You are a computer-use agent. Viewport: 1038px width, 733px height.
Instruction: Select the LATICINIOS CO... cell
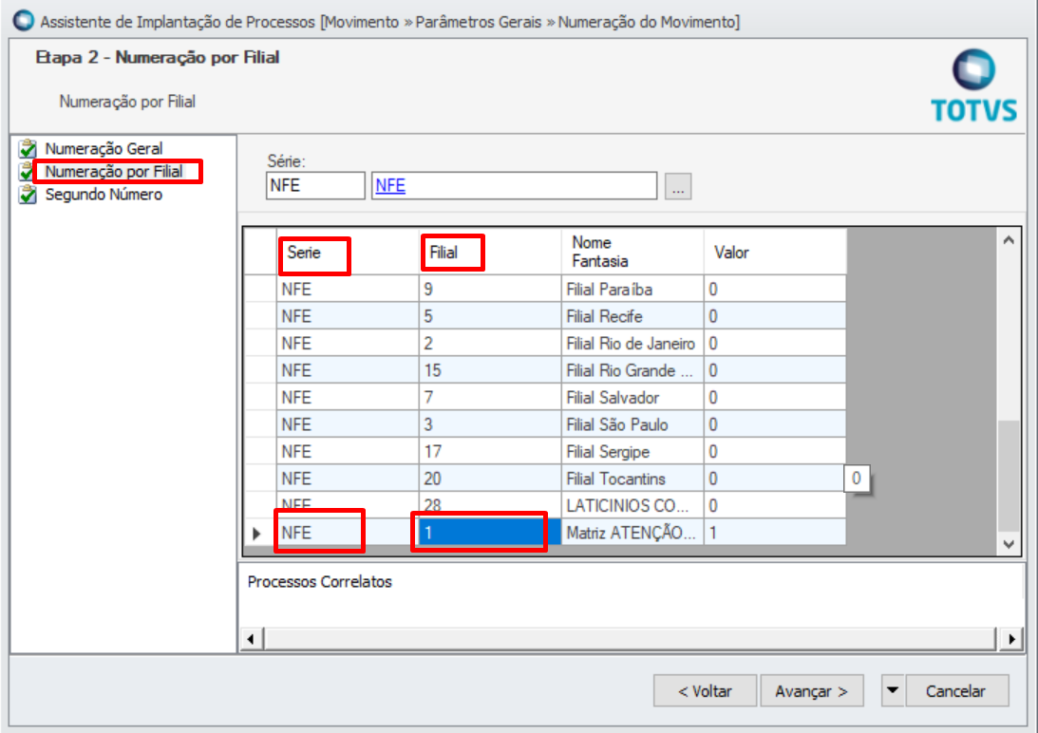[x=632, y=506]
